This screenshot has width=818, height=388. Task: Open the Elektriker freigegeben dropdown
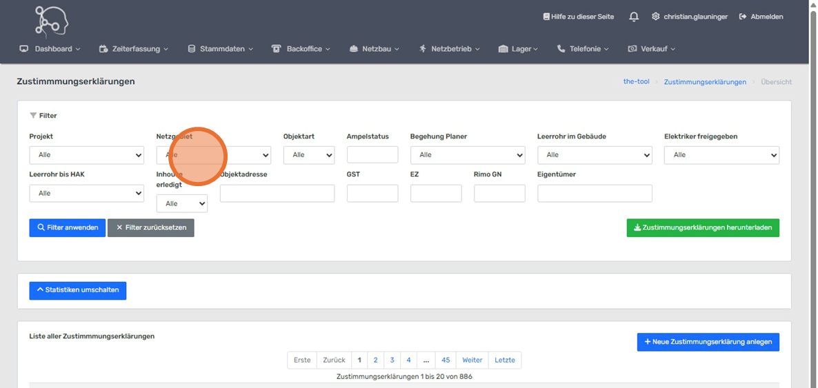tap(721, 155)
